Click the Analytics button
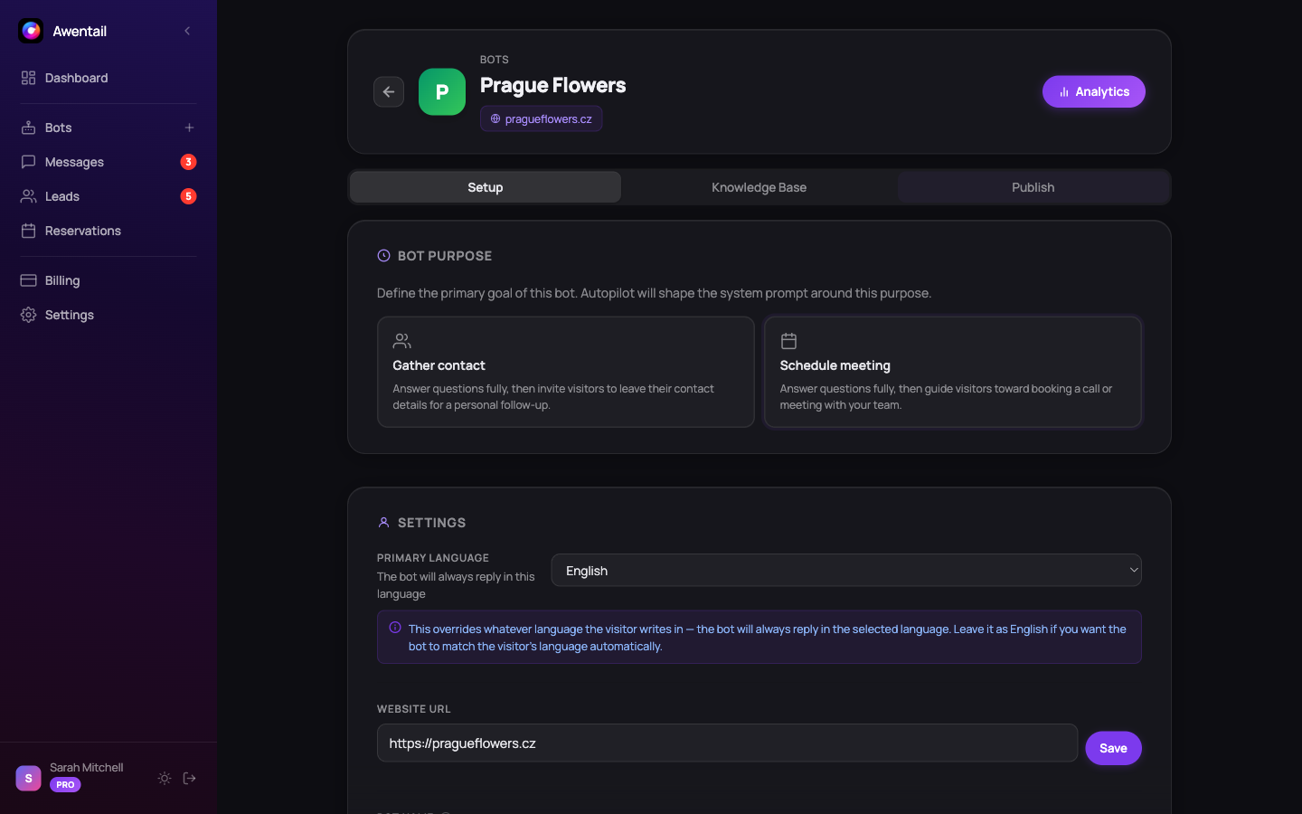Viewport: 1302px width, 814px height. pyautogui.click(x=1093, y=91)
